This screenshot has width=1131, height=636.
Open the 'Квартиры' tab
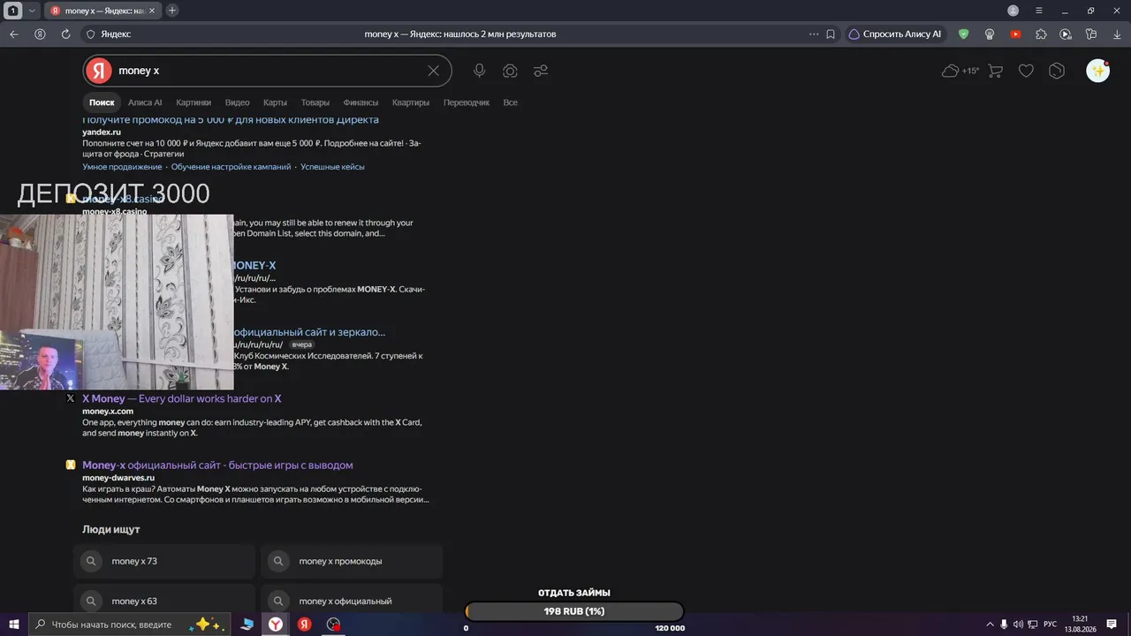click(x=411, y=102)
